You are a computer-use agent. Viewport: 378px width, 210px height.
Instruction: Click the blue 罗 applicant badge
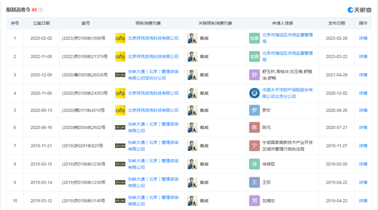254,110
